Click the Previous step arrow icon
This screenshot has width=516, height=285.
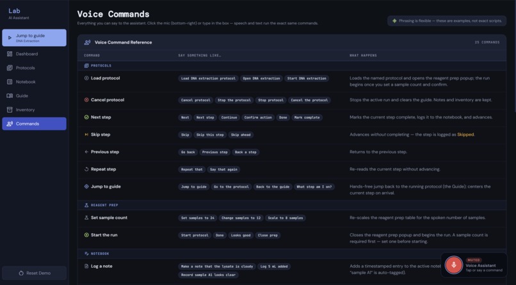coord(86,152)
